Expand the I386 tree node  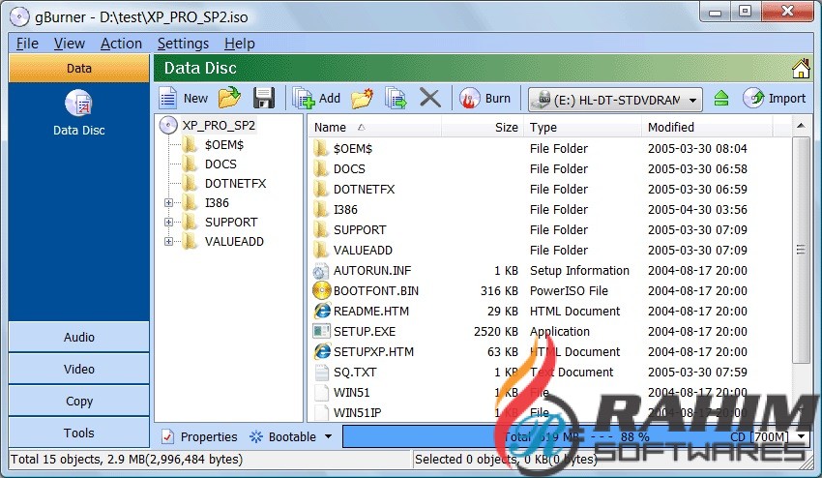click(x=168, y=202)
